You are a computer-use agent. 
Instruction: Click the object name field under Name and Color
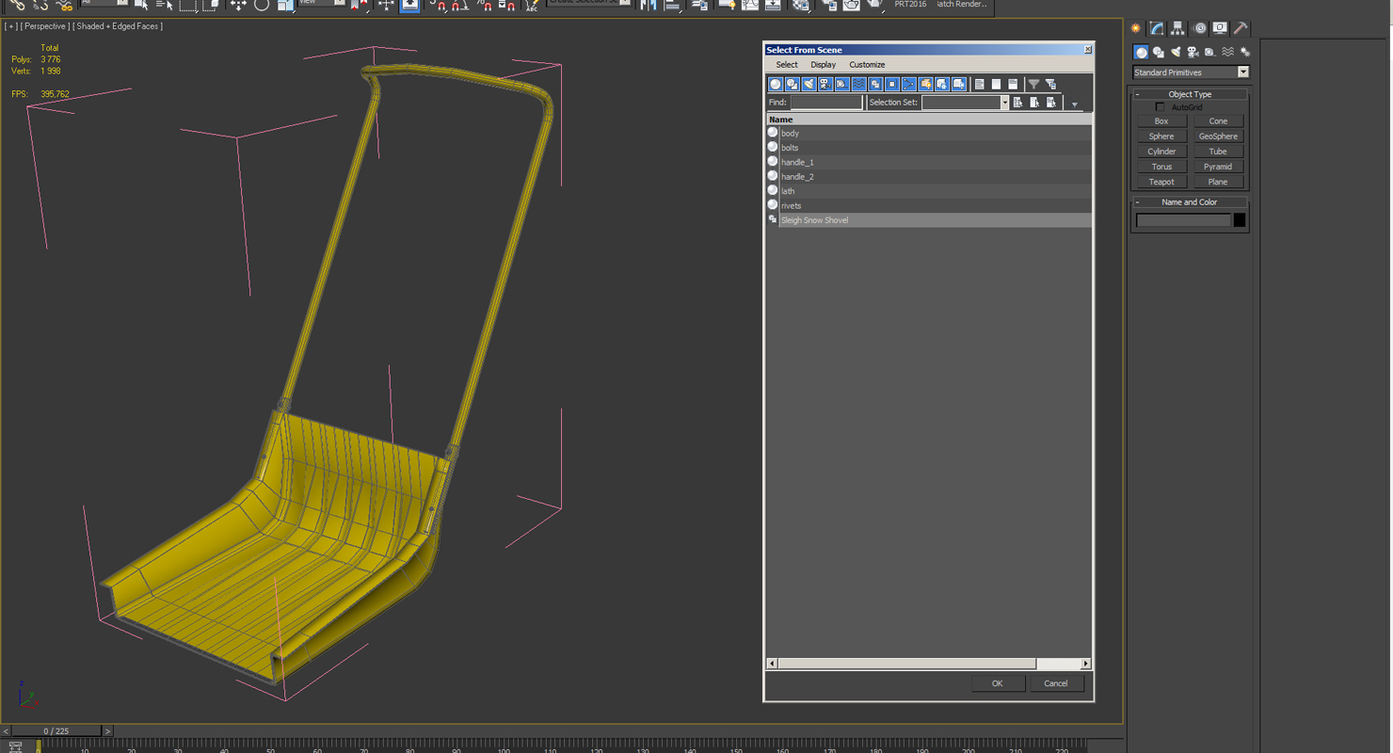[1183, 220]
